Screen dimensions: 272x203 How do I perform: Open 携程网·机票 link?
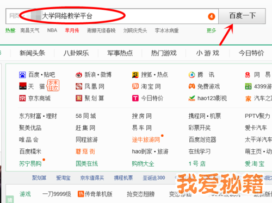point(205,116)
